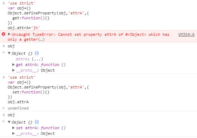The image size is (197, 138).
Task: Collapse the second Object {} tree
Action: pyautogui.click(x=9, y=122)
